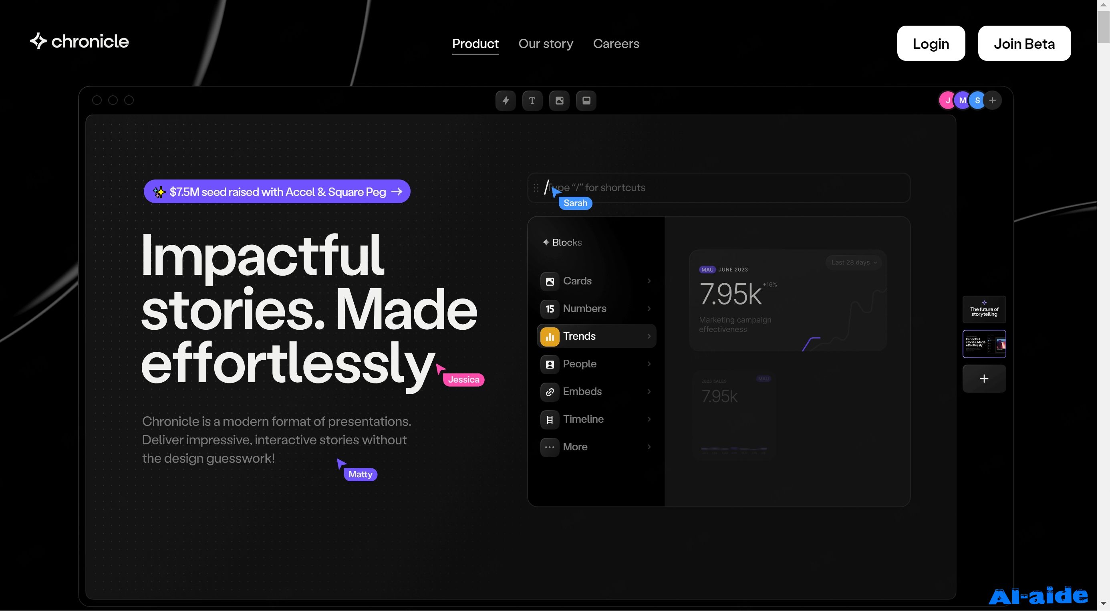Add a collaborator with plus avatar

pos(992,101)
